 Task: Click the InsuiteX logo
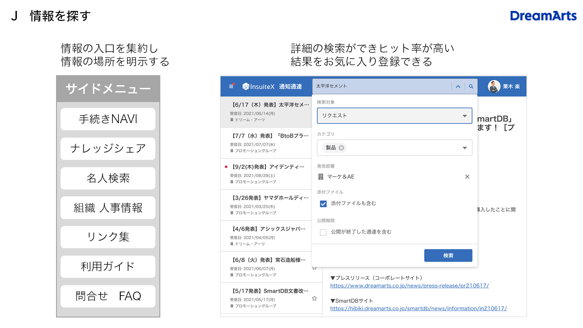(x=259, y=87)
